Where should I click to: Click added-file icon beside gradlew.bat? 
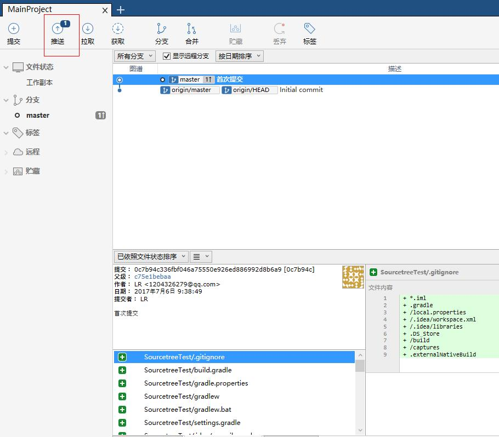(122, 410)
